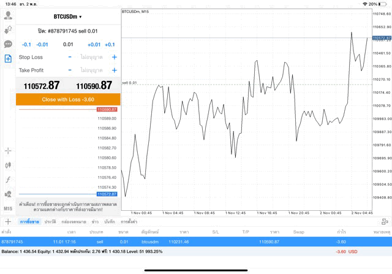This screenshot has height=274, width=392.
Task: Select the 878791745 sell order row
Action: [184, 242]
